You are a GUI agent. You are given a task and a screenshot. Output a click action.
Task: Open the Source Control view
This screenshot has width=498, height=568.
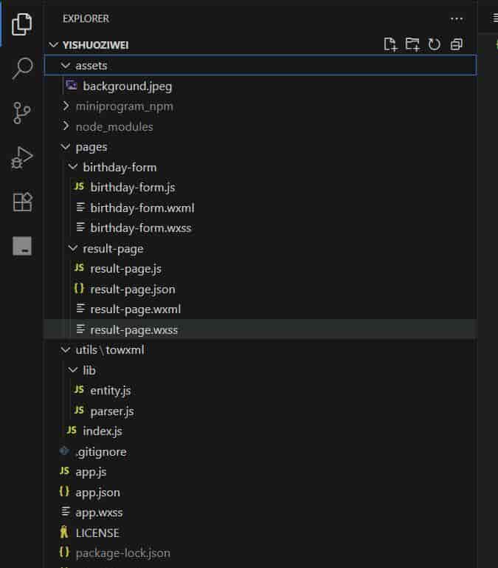21,113
